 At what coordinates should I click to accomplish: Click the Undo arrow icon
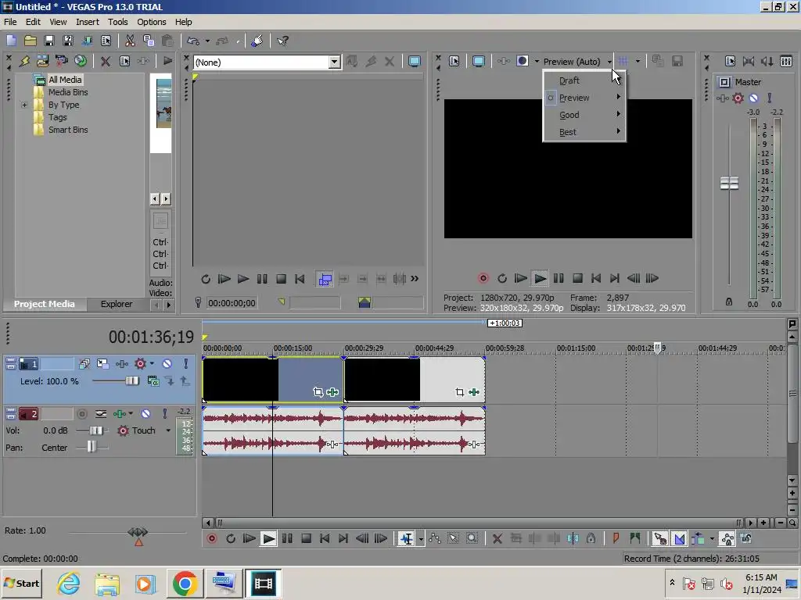tap(193, 41)
